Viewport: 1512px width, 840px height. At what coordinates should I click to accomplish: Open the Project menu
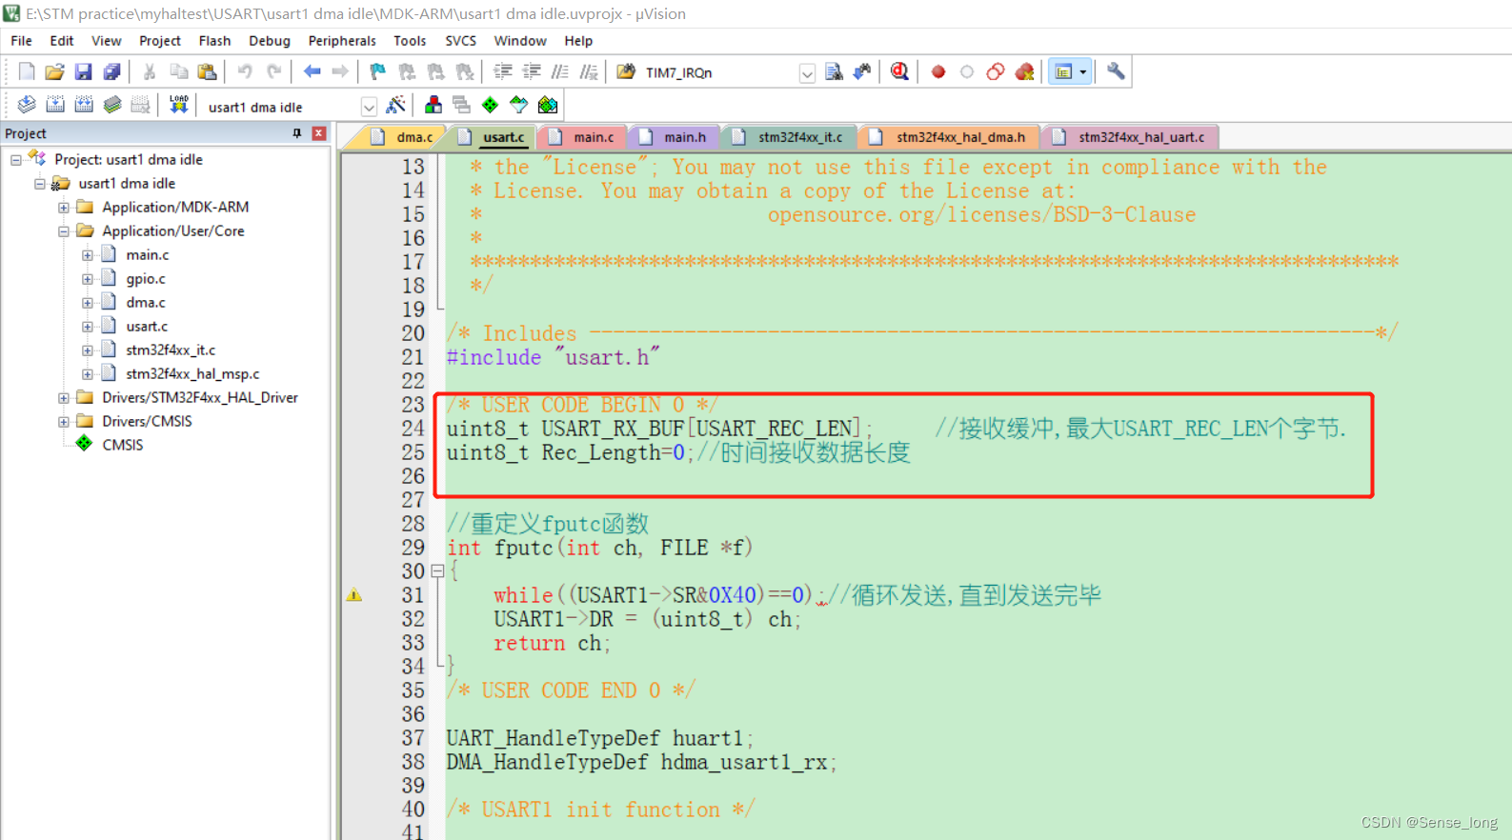(159, 41)
